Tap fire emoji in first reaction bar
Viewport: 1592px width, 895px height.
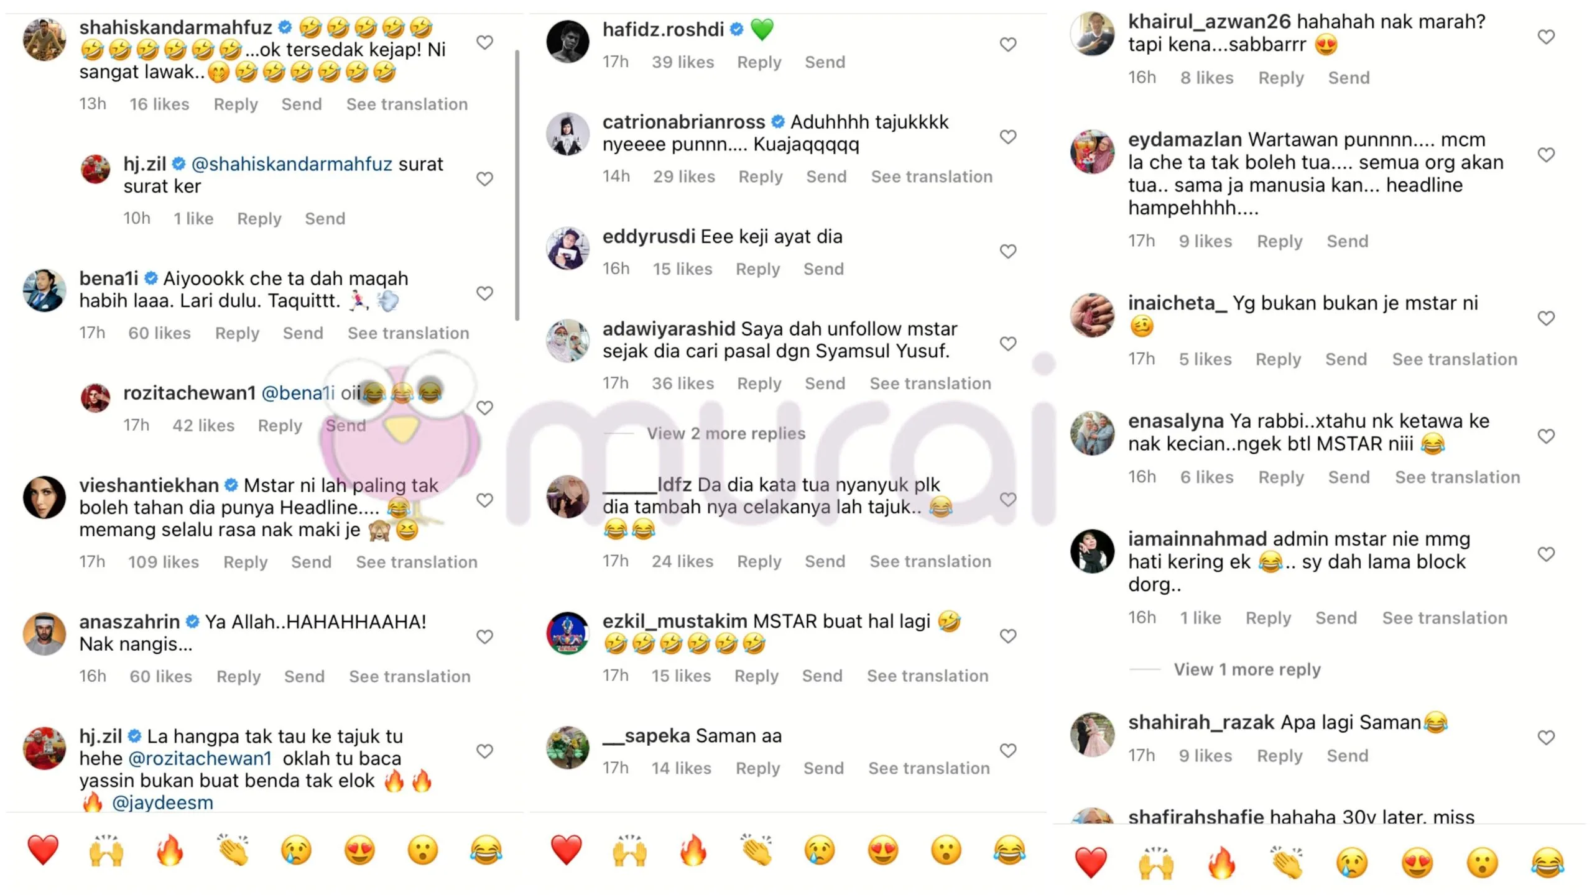[170, 850]
